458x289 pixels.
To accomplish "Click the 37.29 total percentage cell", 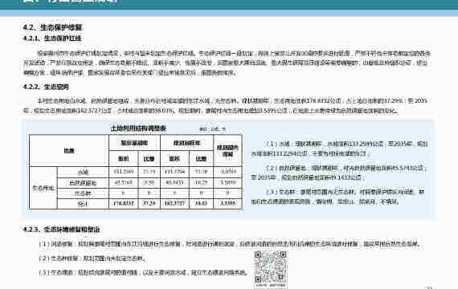I will [149, 203].
